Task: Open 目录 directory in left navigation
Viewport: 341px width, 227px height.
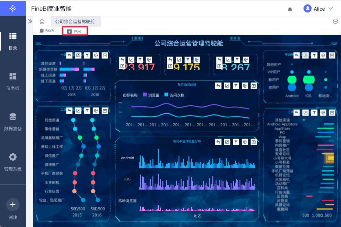Action: pos(13,41)
